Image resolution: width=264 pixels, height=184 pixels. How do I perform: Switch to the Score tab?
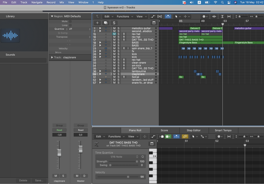pos(164,130)
